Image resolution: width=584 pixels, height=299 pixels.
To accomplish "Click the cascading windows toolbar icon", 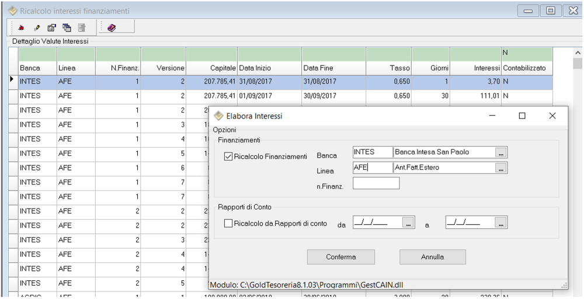I will tap(67, 27).
